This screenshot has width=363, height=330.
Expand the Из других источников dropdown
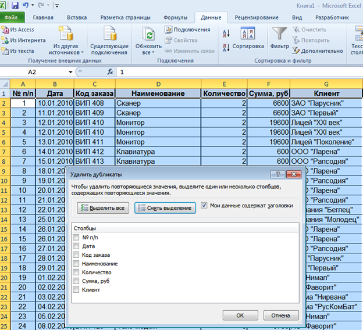point(65,49)
